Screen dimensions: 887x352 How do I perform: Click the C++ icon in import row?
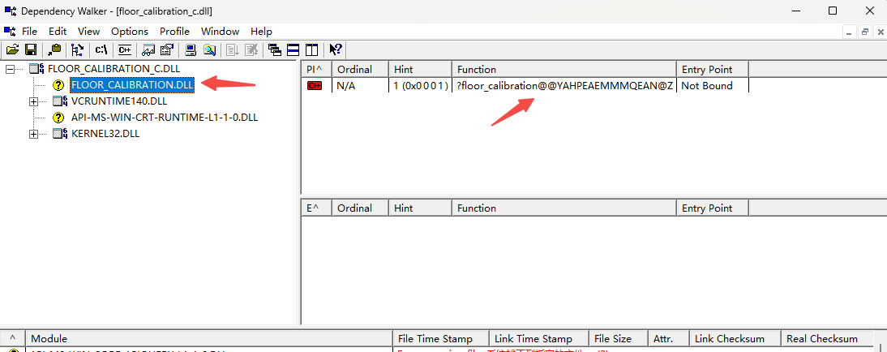pyautogui.click(x=315, y=86)
